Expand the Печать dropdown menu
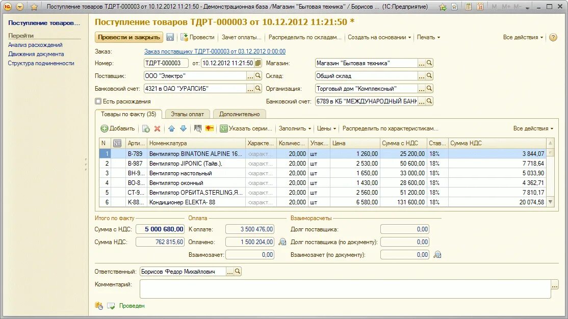Viewport: 568px width, 319px height. click(428, 37)
